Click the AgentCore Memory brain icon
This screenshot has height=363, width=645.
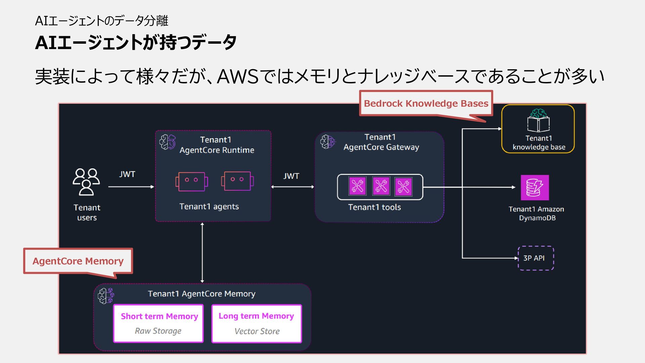click(106, 296)
